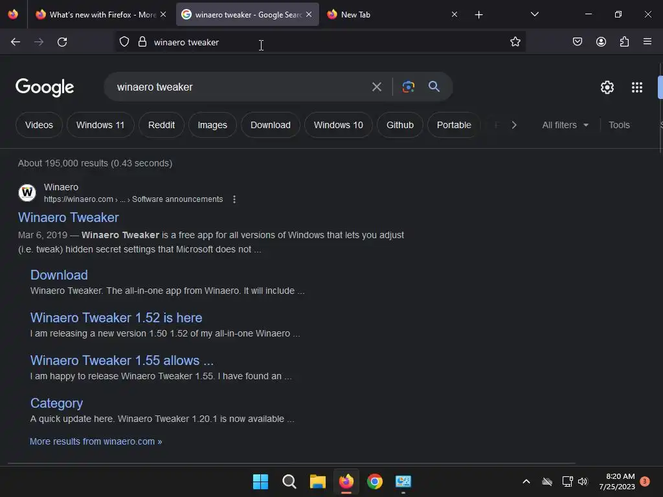Select the winaero tweaker Google Search tab
Viewport: 663px width, 497px height.
click(x=247, y=14)
